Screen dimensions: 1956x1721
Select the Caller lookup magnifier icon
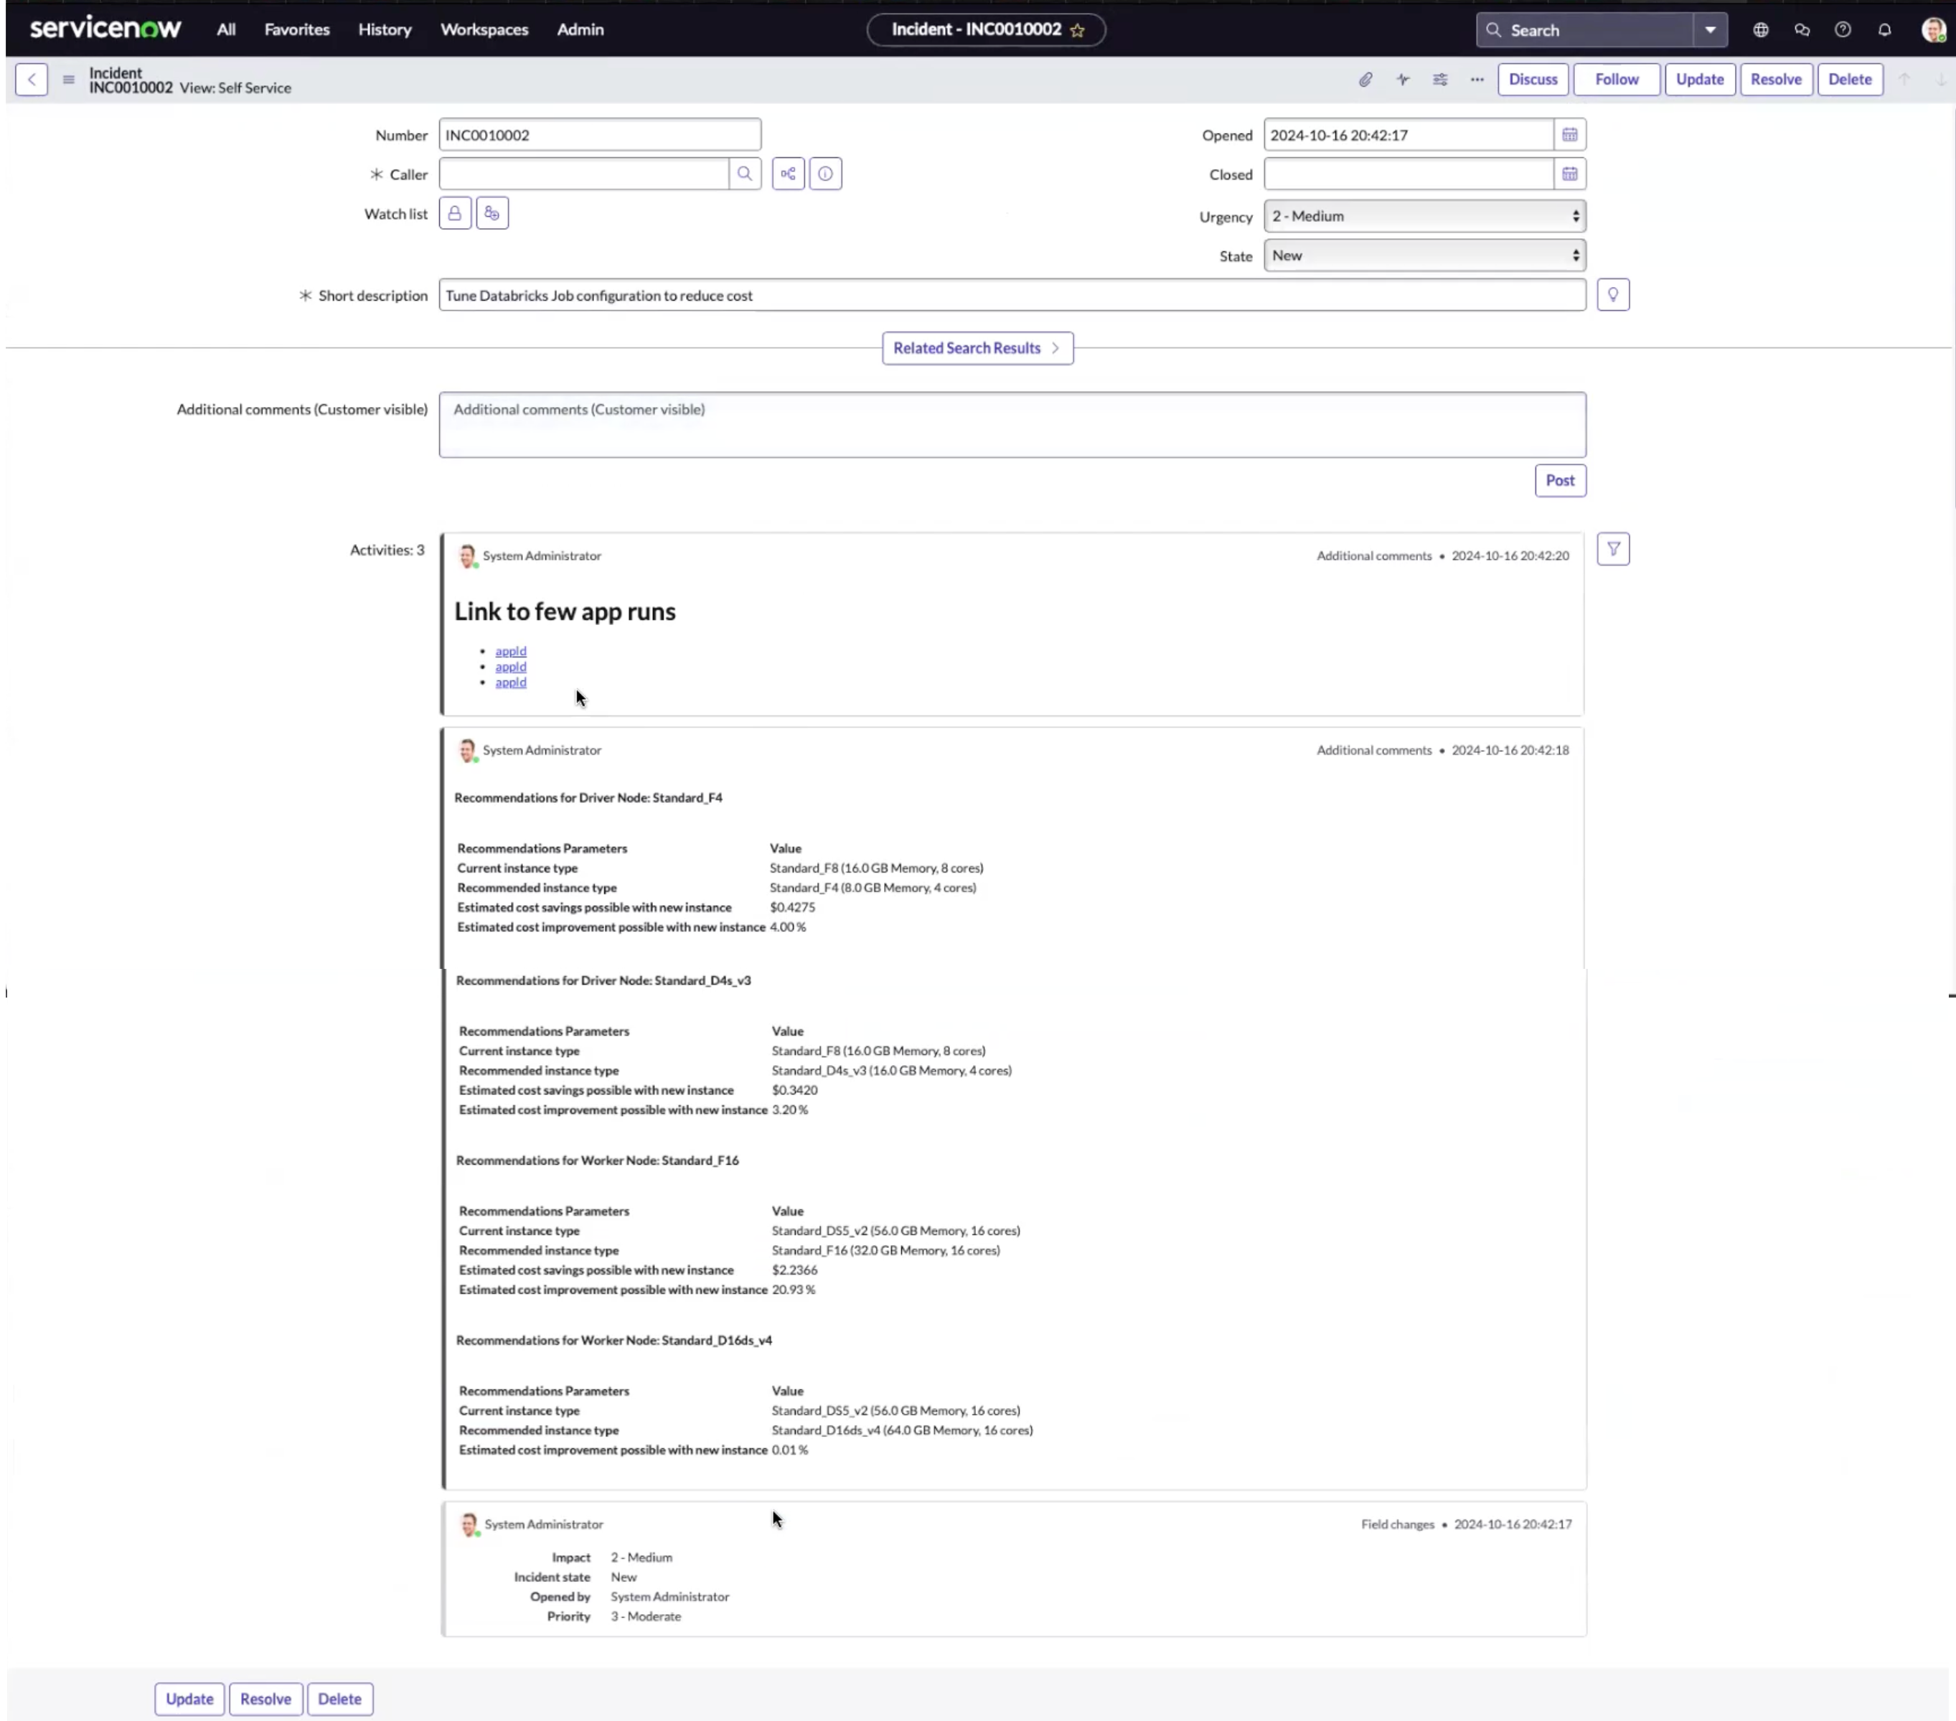pos(746,173)
